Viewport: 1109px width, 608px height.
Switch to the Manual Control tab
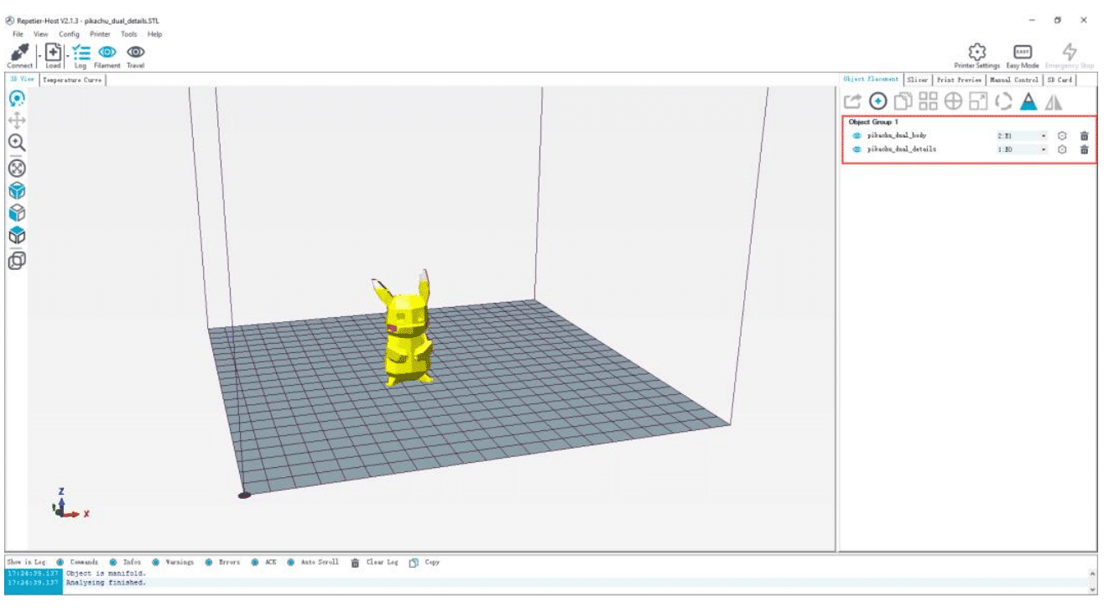(1014, 80)
